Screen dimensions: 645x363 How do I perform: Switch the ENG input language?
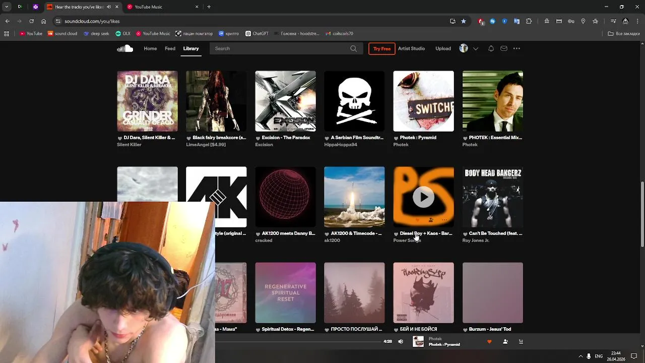pos(599,356)
